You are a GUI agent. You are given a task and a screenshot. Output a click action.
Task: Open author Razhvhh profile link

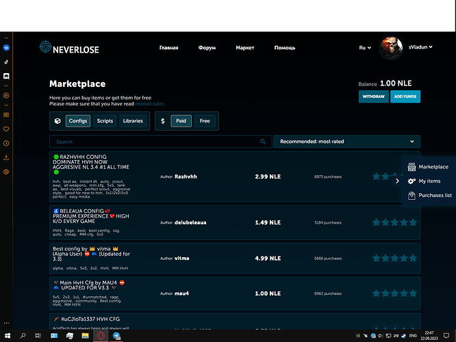click(186, 176)
